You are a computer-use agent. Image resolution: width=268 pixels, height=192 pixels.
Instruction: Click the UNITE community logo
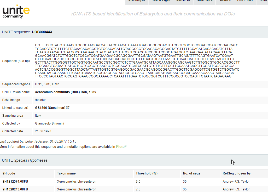coord(16,12)
